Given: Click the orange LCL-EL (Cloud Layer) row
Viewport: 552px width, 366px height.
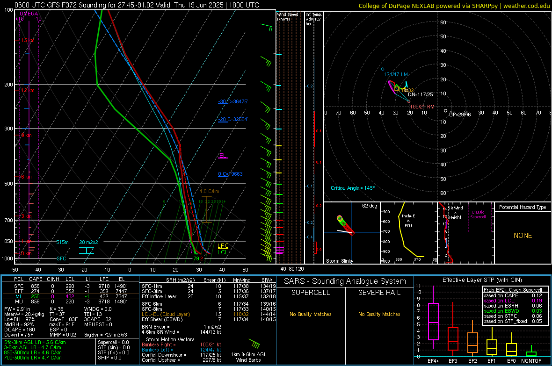Looking at the screenshot, I should (x=209, y=314).
